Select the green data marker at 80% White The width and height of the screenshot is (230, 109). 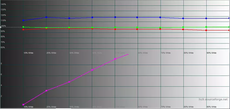(x=183, y=27)
